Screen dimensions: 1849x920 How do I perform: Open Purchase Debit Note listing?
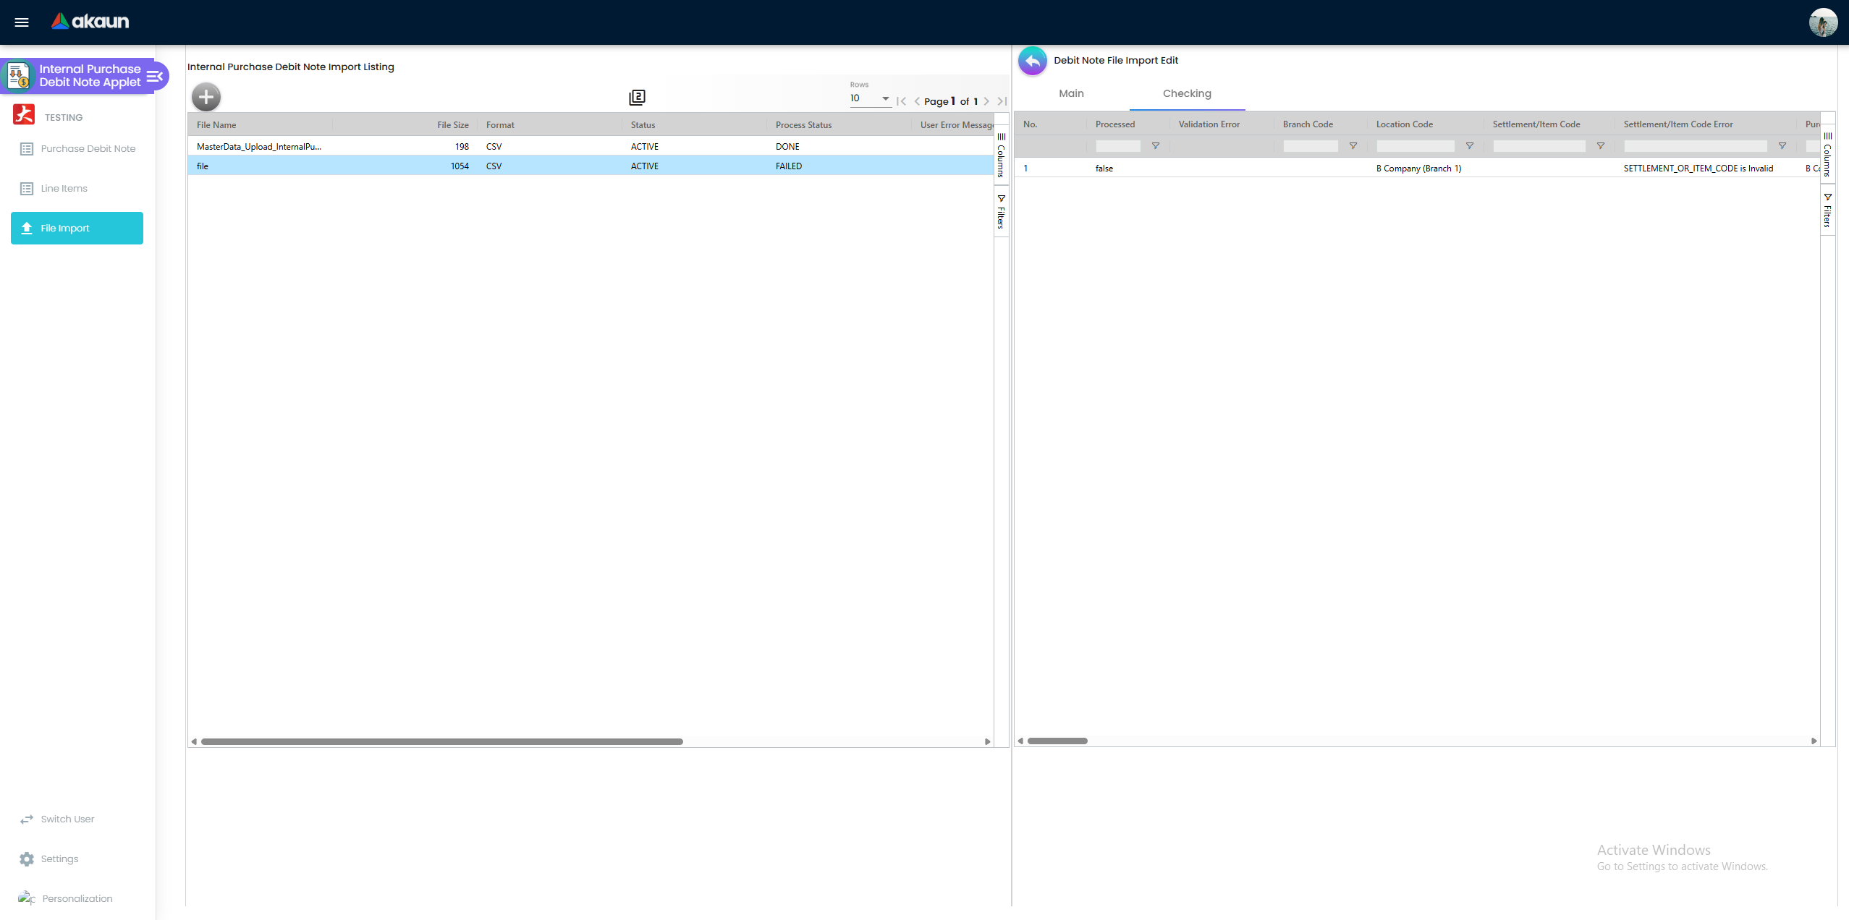[77, 149]
